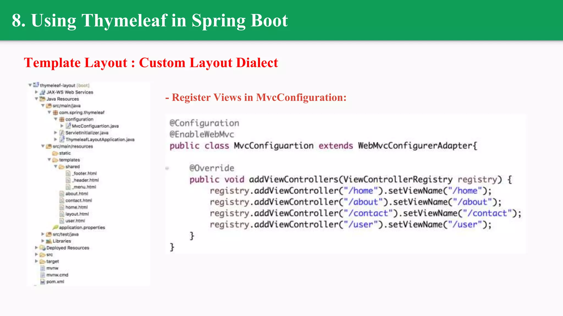This screenshot has height=316, width=563.
Task: Click the MvcConfiguartion.java file icon
Action: click(68, 126)
